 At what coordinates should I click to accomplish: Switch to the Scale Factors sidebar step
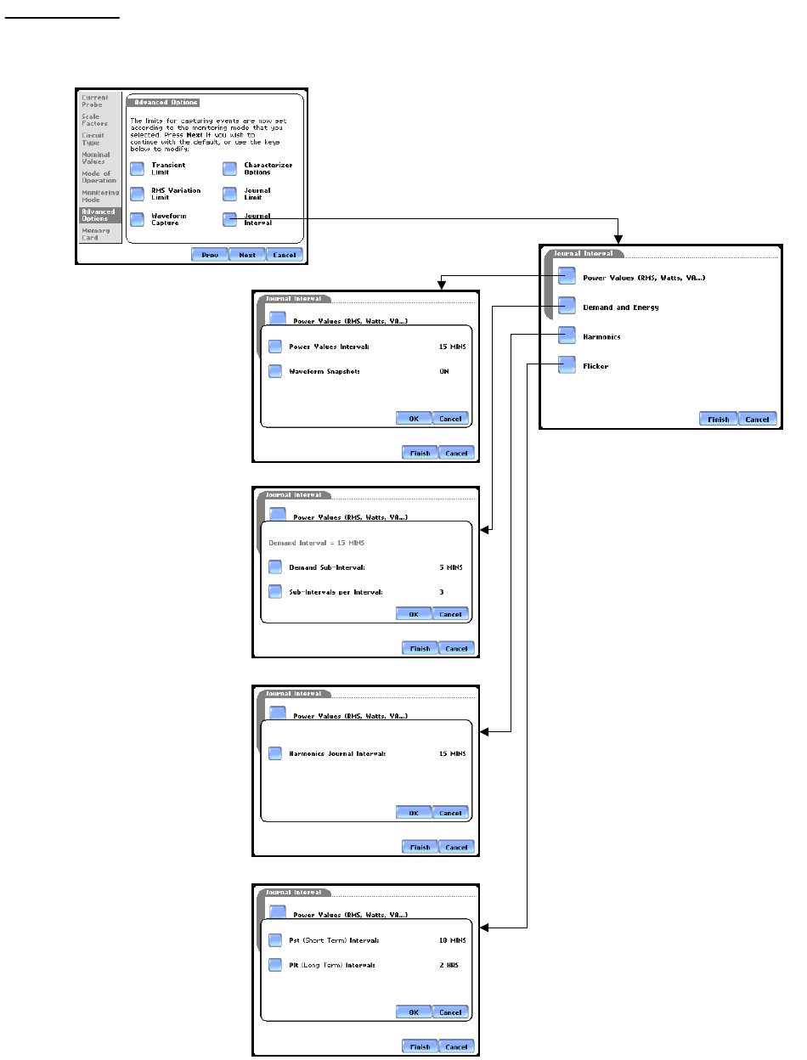coord(99,120)
